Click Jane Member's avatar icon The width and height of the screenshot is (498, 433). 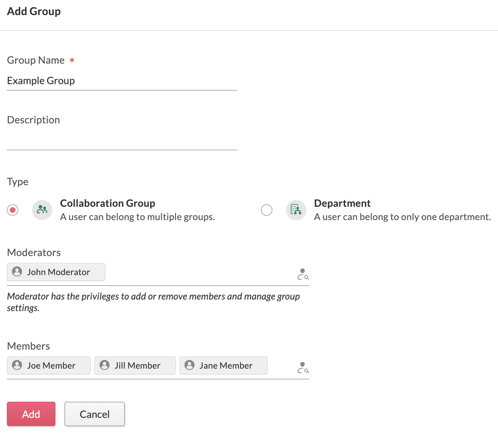coord(189,365)
